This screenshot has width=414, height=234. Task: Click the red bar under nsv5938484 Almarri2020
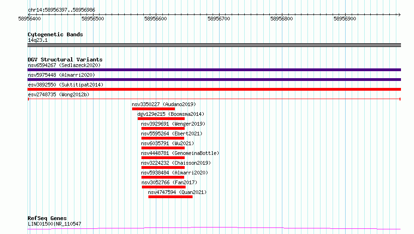[163, 177]
